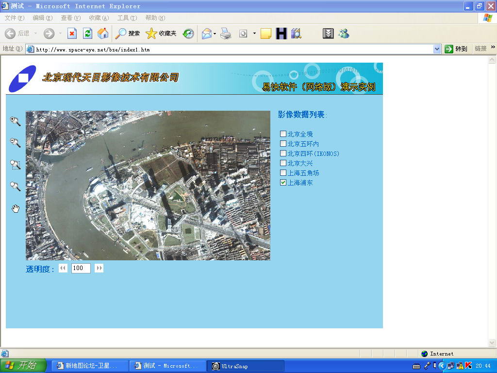Expand the Mail button dropdown arrow
The width and height of the screenshot is (497, 373).
click(x=215, y=34)
